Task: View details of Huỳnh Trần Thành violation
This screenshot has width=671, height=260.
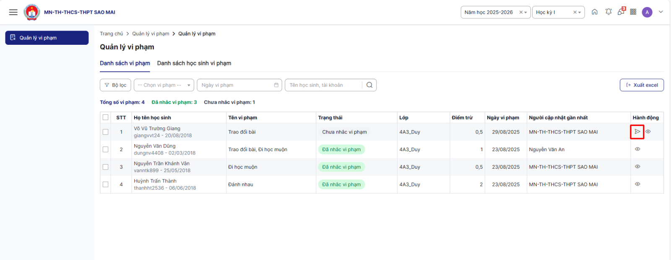Action: [637, 184]
